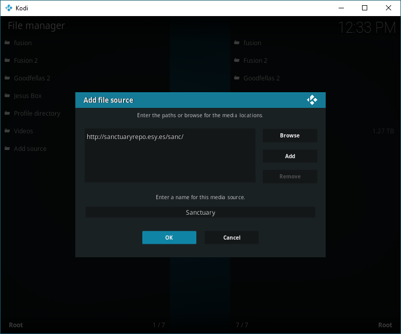This screenshot has width=401, height=334.
Task: Click the 12:33 PM clock
Action: (x=367, y=27)
